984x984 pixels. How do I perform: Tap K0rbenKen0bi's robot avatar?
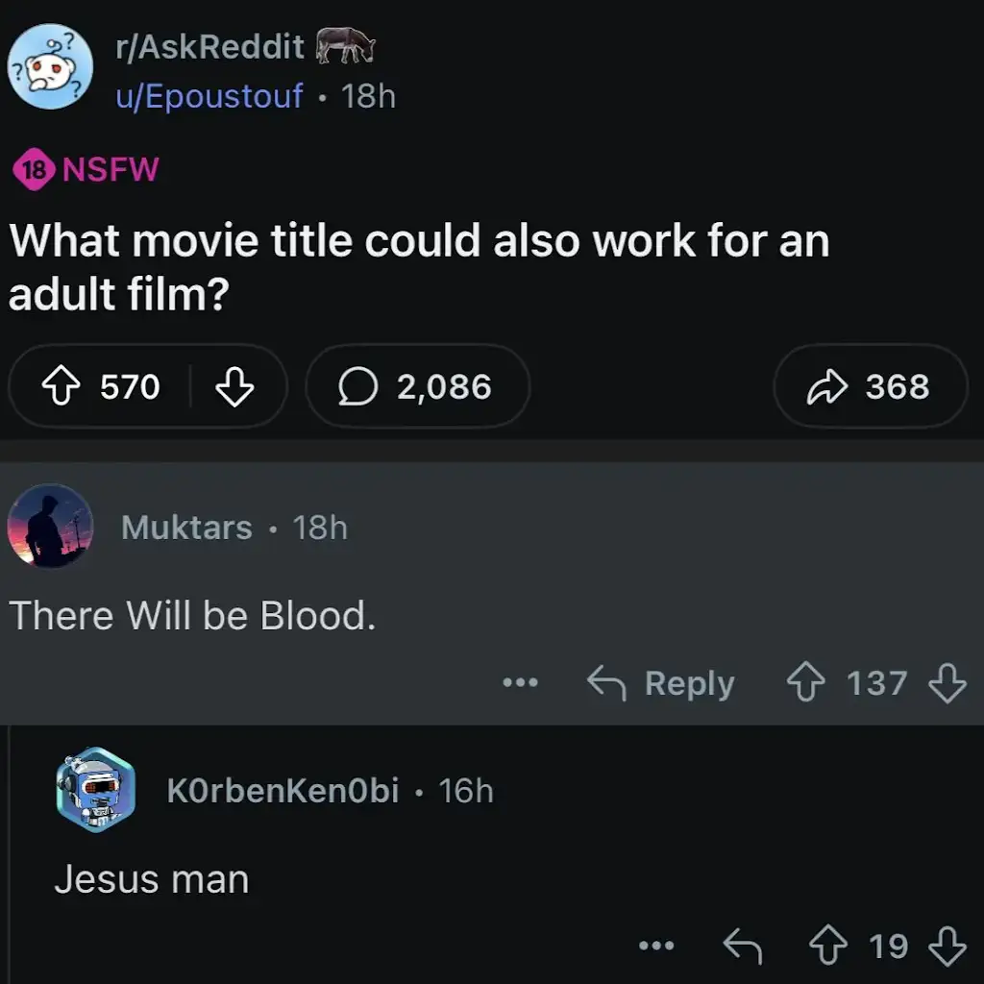click(95, 789)
